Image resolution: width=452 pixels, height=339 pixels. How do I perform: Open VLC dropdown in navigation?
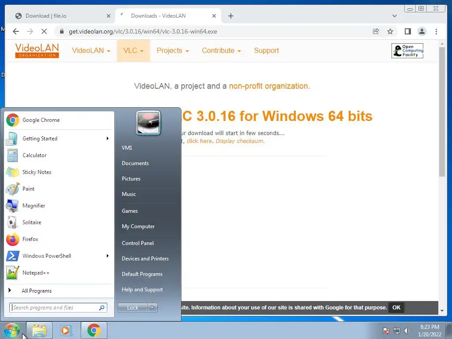click(x=133, y=51)
